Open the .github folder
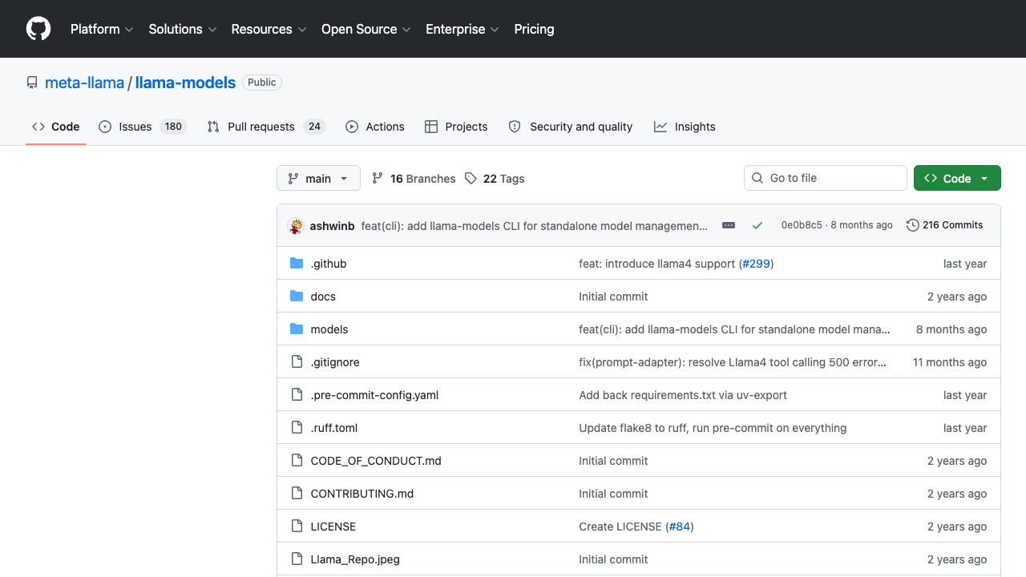This screenshot has width=1026, height=577. (329, 264)
